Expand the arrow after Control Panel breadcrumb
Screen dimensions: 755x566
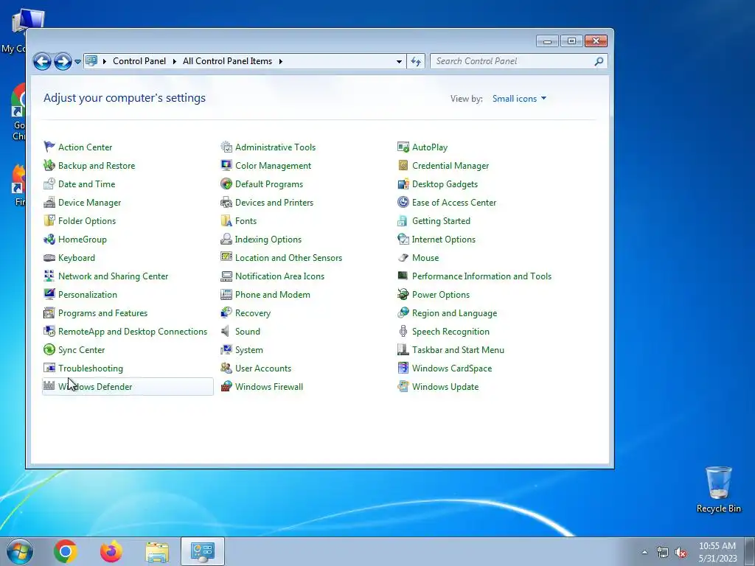(x=174, y=61)
